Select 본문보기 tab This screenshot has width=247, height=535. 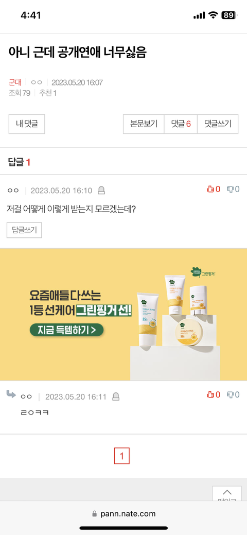(x=144, y=124)
